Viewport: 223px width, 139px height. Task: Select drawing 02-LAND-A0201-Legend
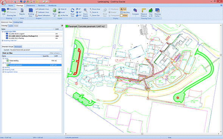[x=17, y=34]
